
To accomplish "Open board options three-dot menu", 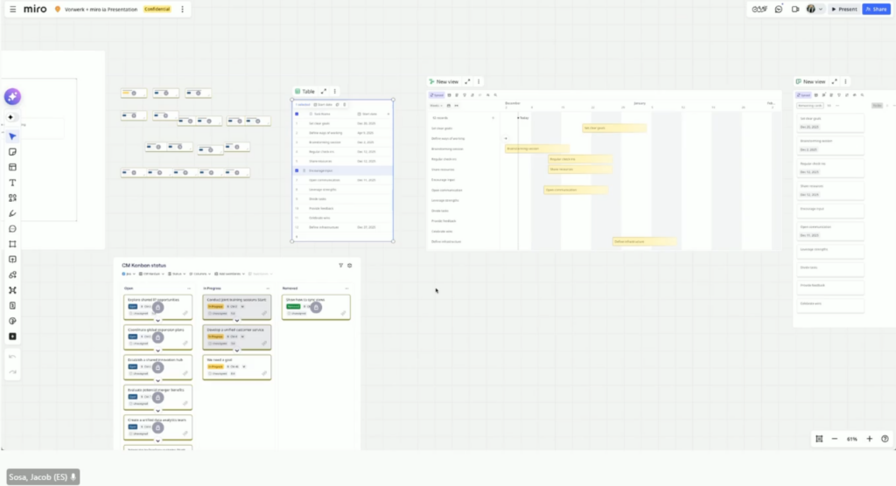I will (x=182, y=9).
